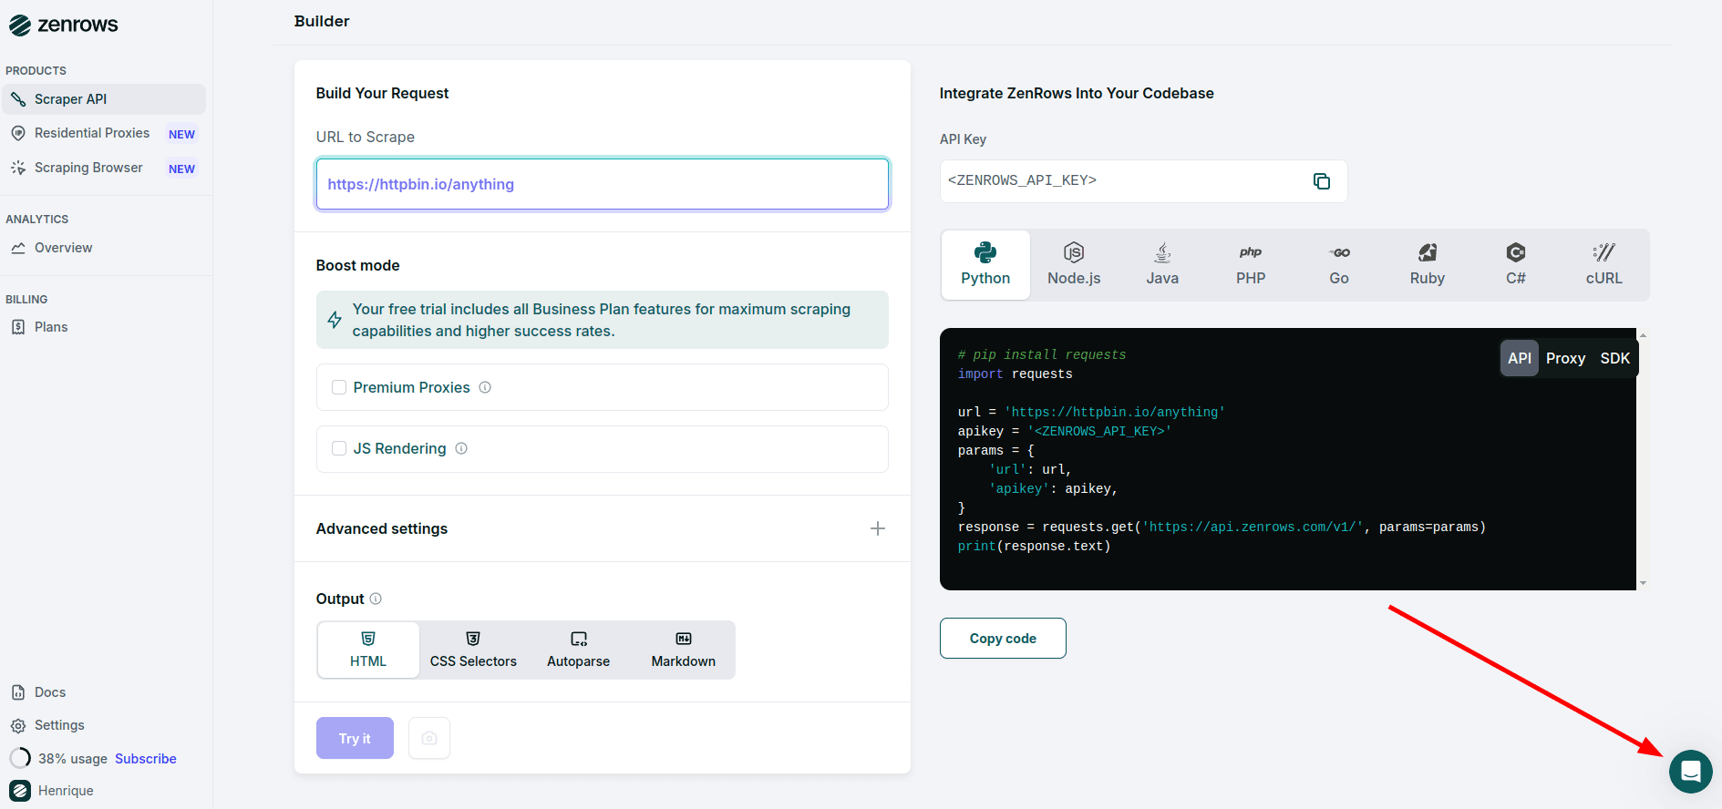The image size is (1722, 809).
Task: Click NEW badge beside Residential Proxies
Action: (x=181, y=134)
